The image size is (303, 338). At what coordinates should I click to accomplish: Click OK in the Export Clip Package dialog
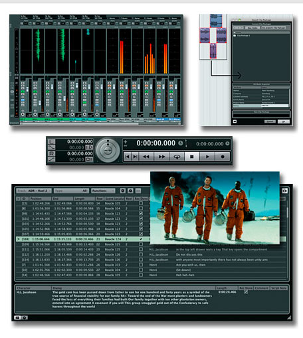pyautogui.click(x=284, y=122)
